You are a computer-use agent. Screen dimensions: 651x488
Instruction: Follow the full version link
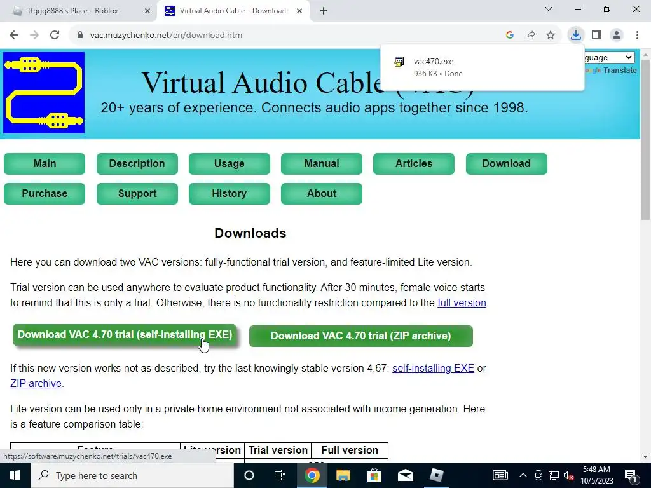click(x=462, y=302)
